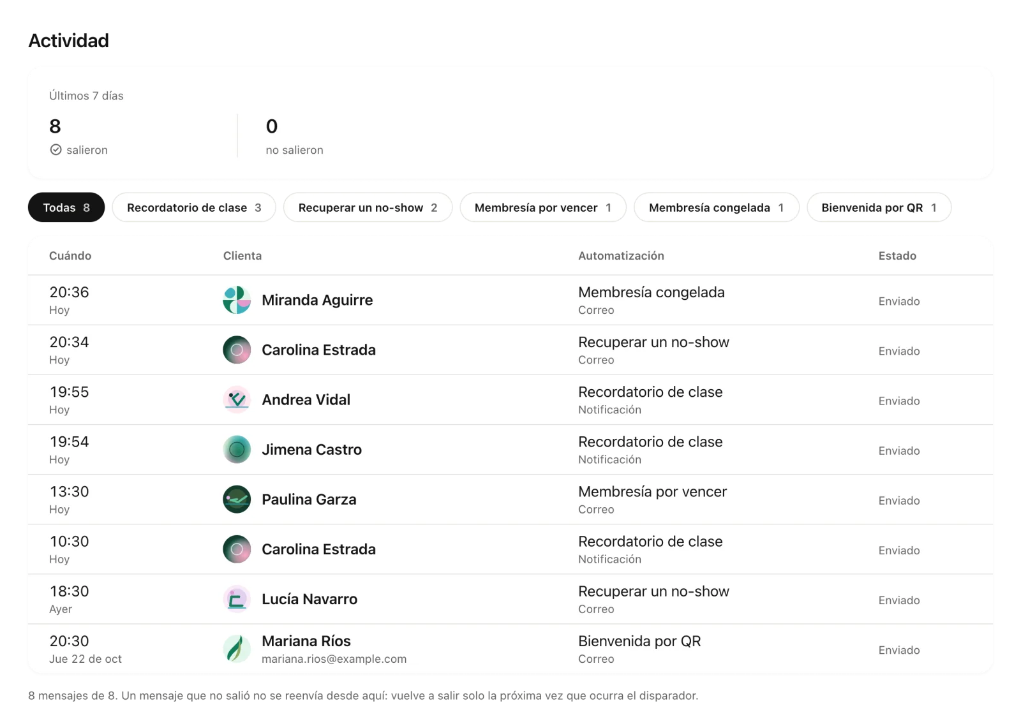Click the Automatización column header
Image resolution: width=1021 pixels, height=703 pixels.
(621, 256)
